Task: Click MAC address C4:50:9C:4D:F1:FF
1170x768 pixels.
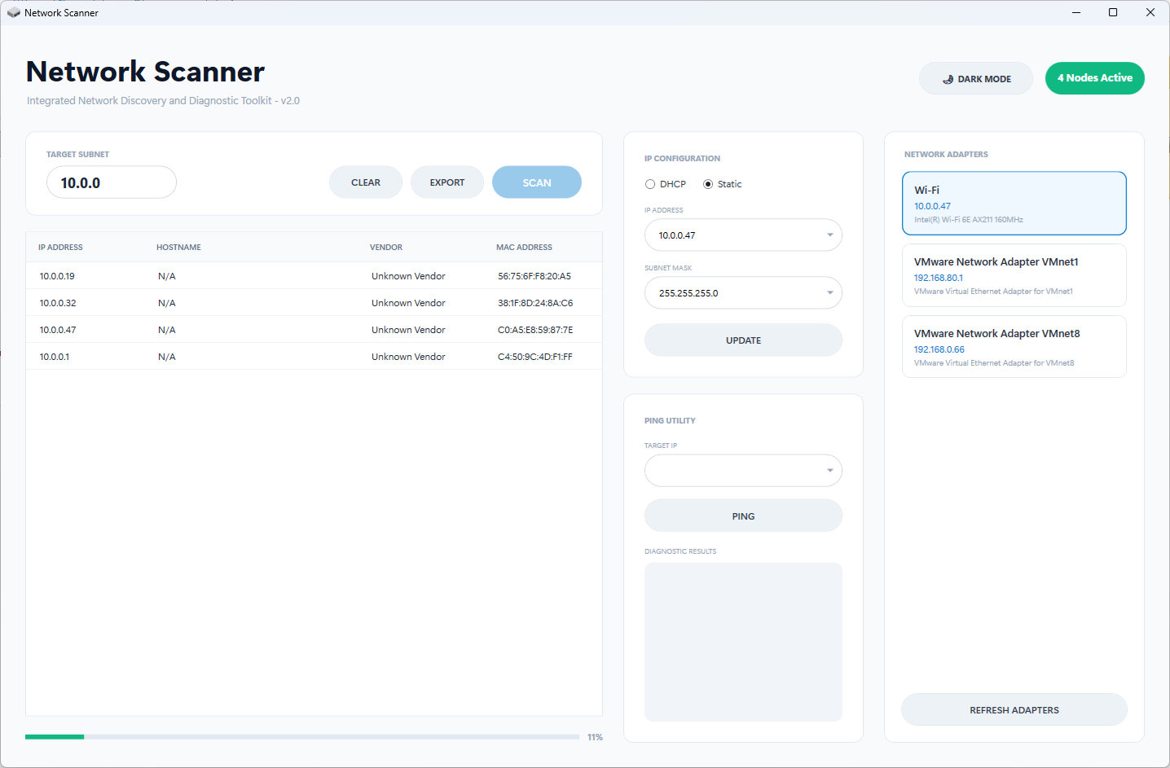Action: coord(535,357)
